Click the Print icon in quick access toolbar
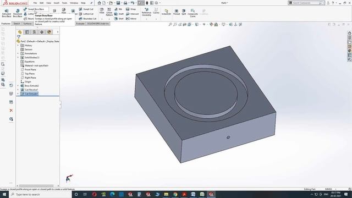Image resolution: width=352 pixels, height=198 pixels. point(125,3)
